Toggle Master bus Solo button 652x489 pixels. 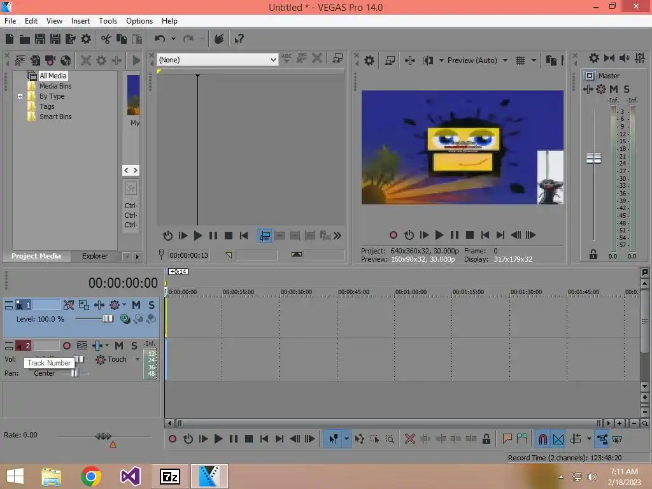(x=627, y=89)
